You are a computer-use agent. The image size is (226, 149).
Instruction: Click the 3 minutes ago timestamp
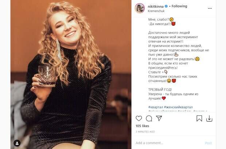click(x=145, y=132)
